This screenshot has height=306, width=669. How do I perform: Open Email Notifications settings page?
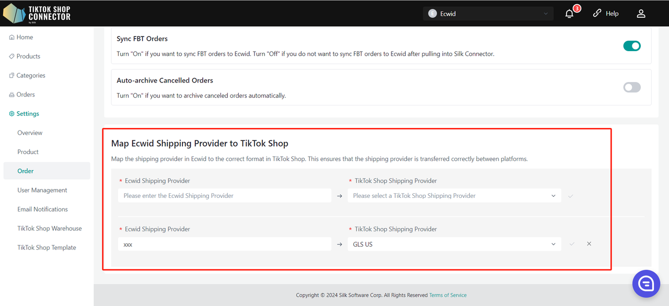click(x=43, y=209)
